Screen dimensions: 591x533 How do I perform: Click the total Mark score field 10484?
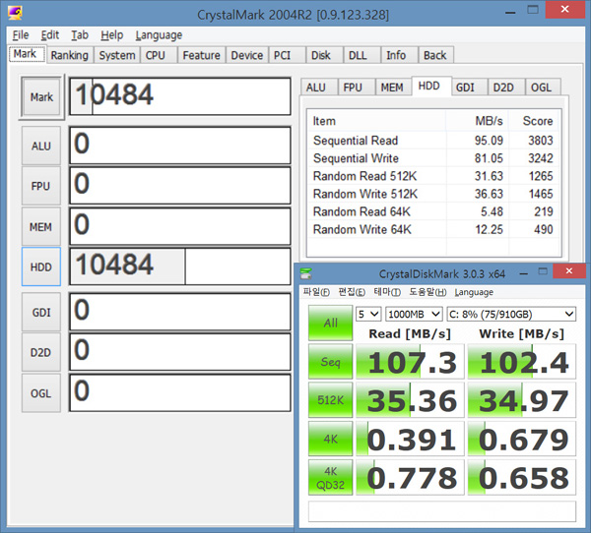pos(180,96)
